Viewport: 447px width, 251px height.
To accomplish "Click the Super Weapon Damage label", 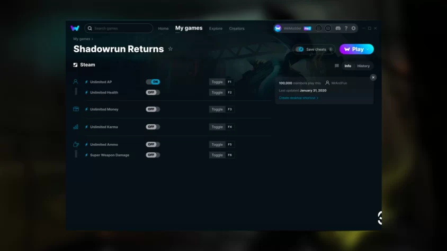I will [110, 155].
